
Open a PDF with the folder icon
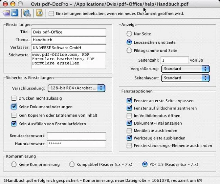pos(6,13)
